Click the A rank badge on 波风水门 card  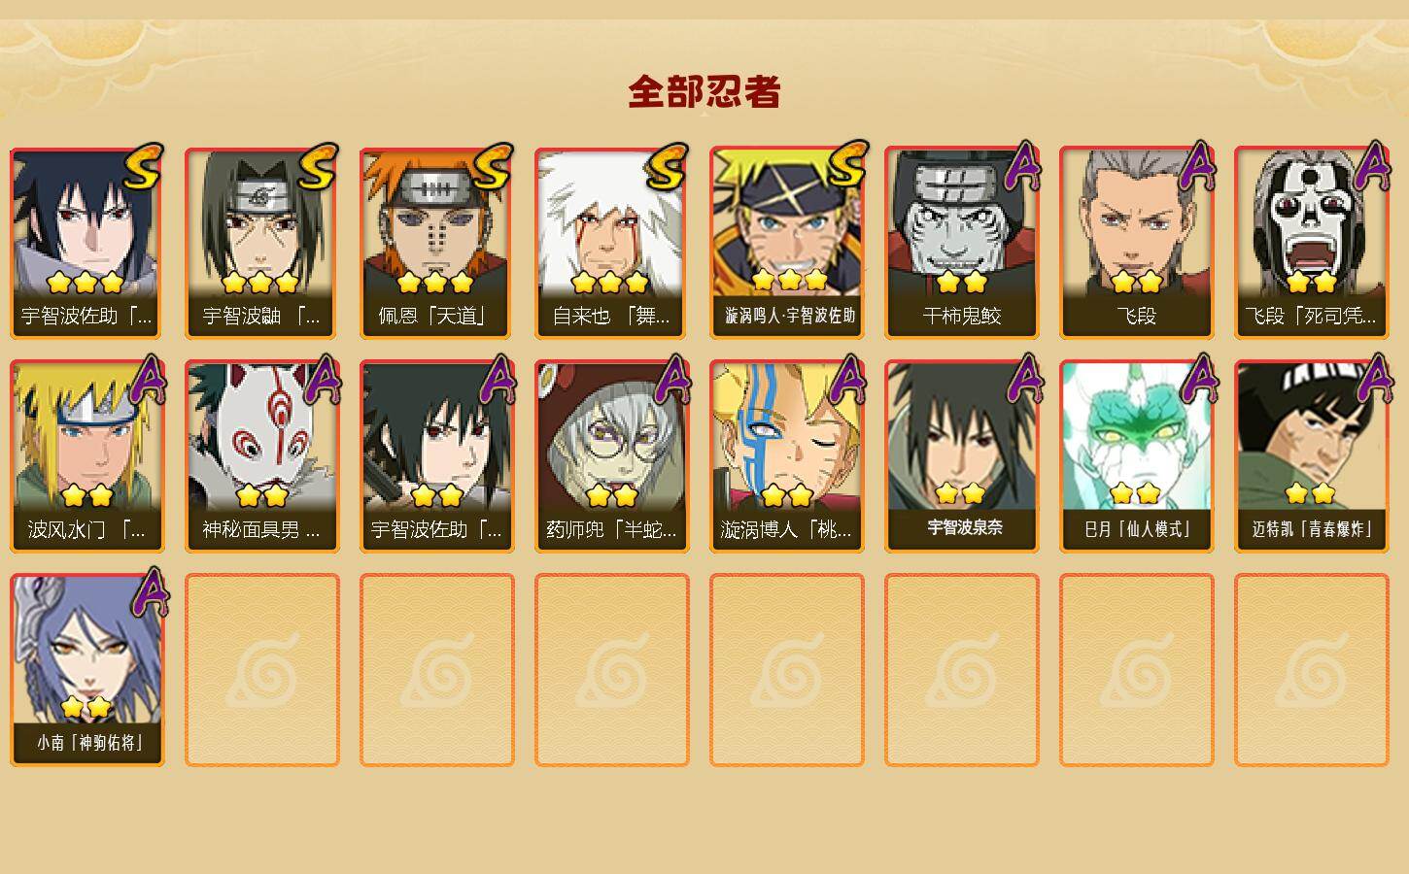coord(147,379)
